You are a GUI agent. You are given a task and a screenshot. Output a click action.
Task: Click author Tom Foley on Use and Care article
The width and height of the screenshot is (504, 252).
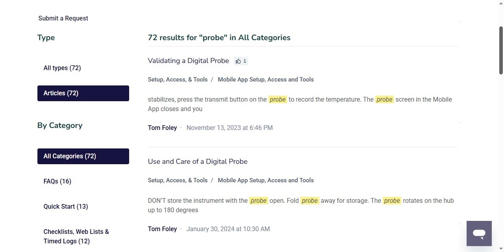point(162,229)
